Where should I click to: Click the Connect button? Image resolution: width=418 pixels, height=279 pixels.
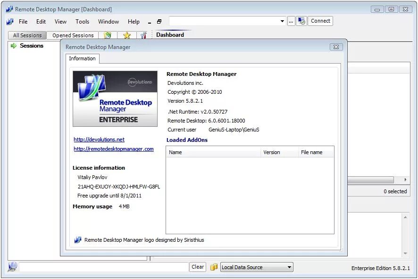(x=320, y=21)
